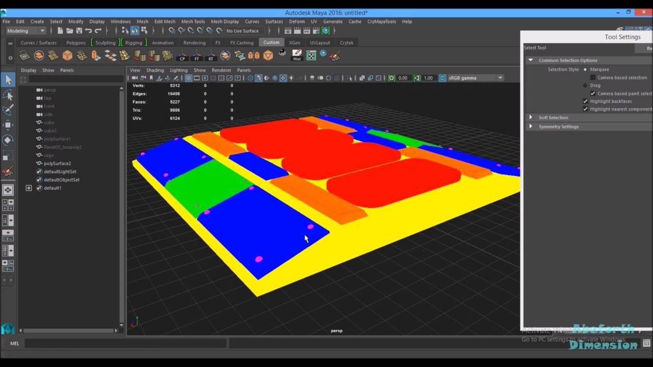Open the shelf tab list menu button
Viewport: 653px width, 367px height.
pyautogui.click(x=10, y=44)
